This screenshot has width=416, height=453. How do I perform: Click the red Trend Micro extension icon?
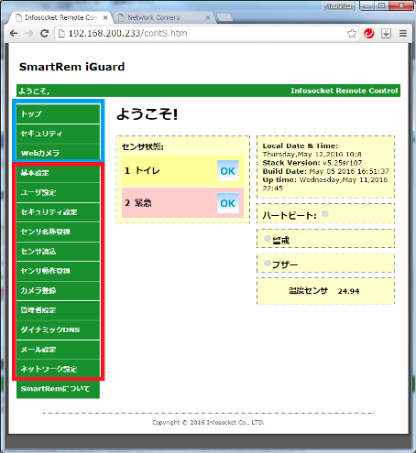click(369, 33)
